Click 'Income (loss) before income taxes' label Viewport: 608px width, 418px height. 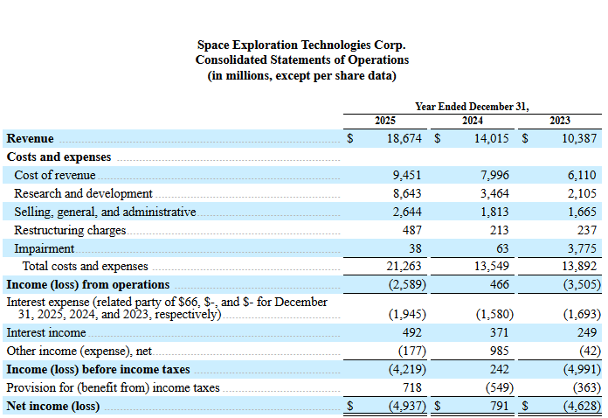[98, 369]
